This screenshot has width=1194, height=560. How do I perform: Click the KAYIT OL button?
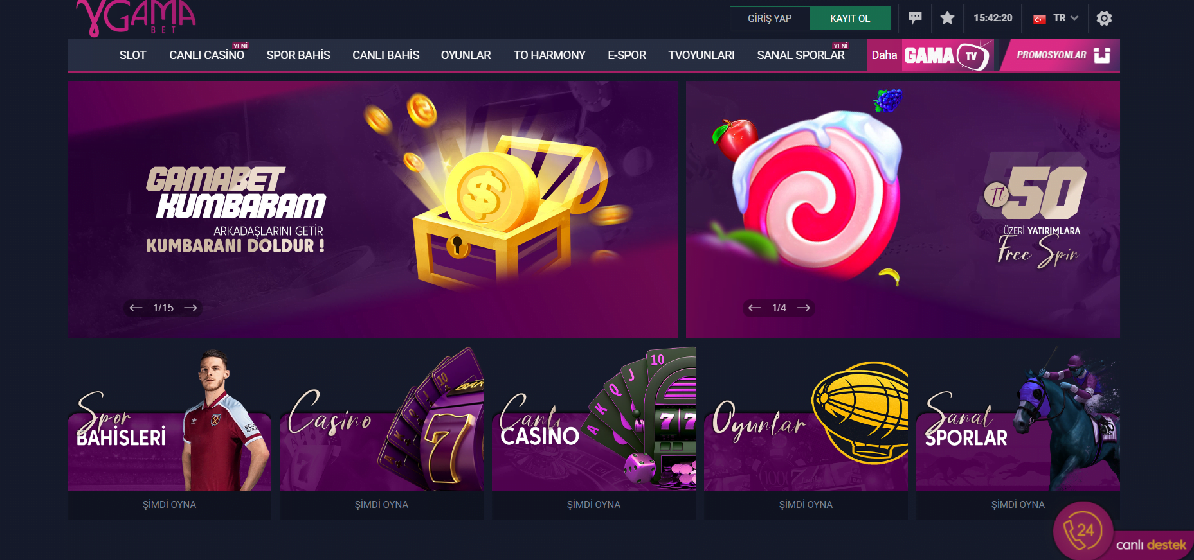click(x=850, y=18)
